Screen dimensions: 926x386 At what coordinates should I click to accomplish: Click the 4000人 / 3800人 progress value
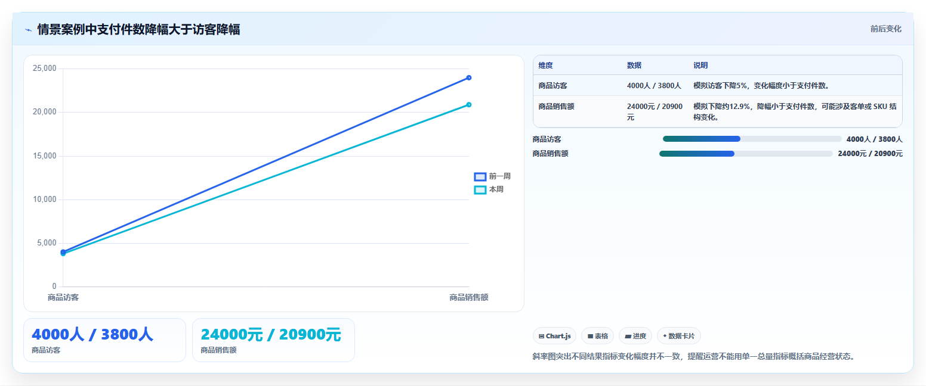point(874,139)
